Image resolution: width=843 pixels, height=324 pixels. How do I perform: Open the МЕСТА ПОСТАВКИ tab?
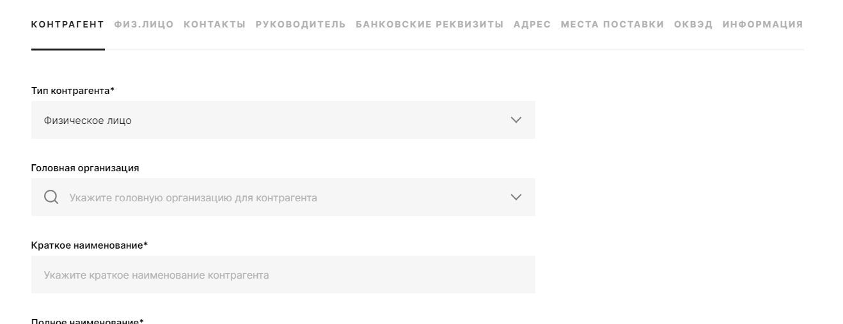coord(612,24)
